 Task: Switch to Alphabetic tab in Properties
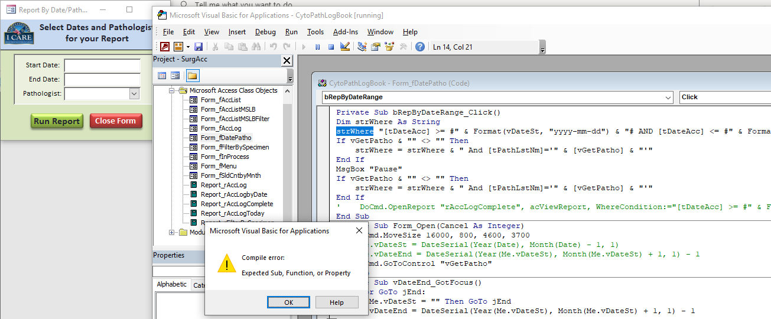coord(172,284)
